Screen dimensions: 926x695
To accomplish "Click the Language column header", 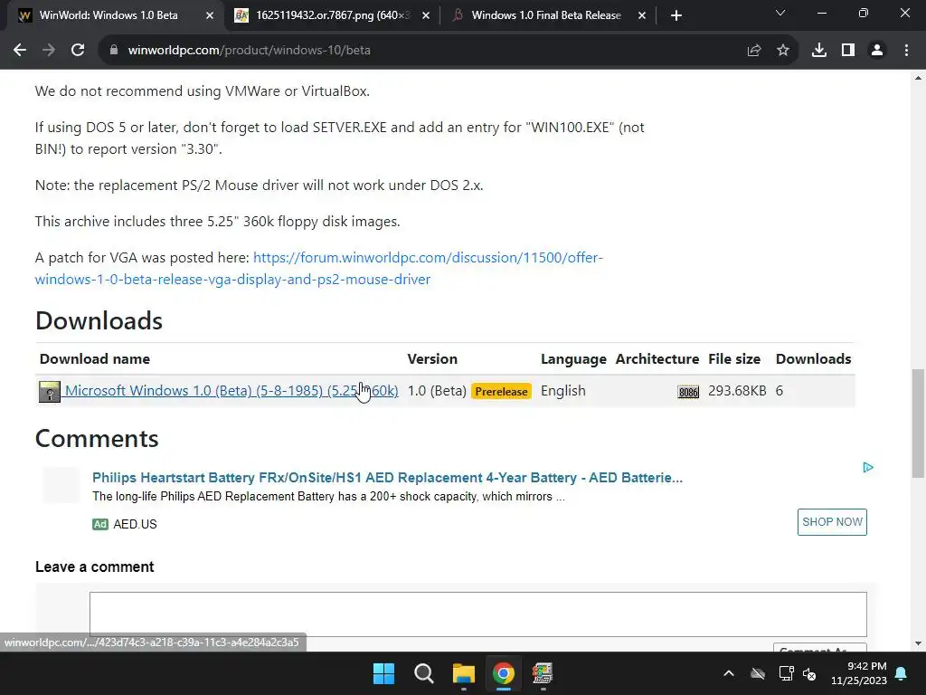I will pyautogui.click(x=573, y=358).
